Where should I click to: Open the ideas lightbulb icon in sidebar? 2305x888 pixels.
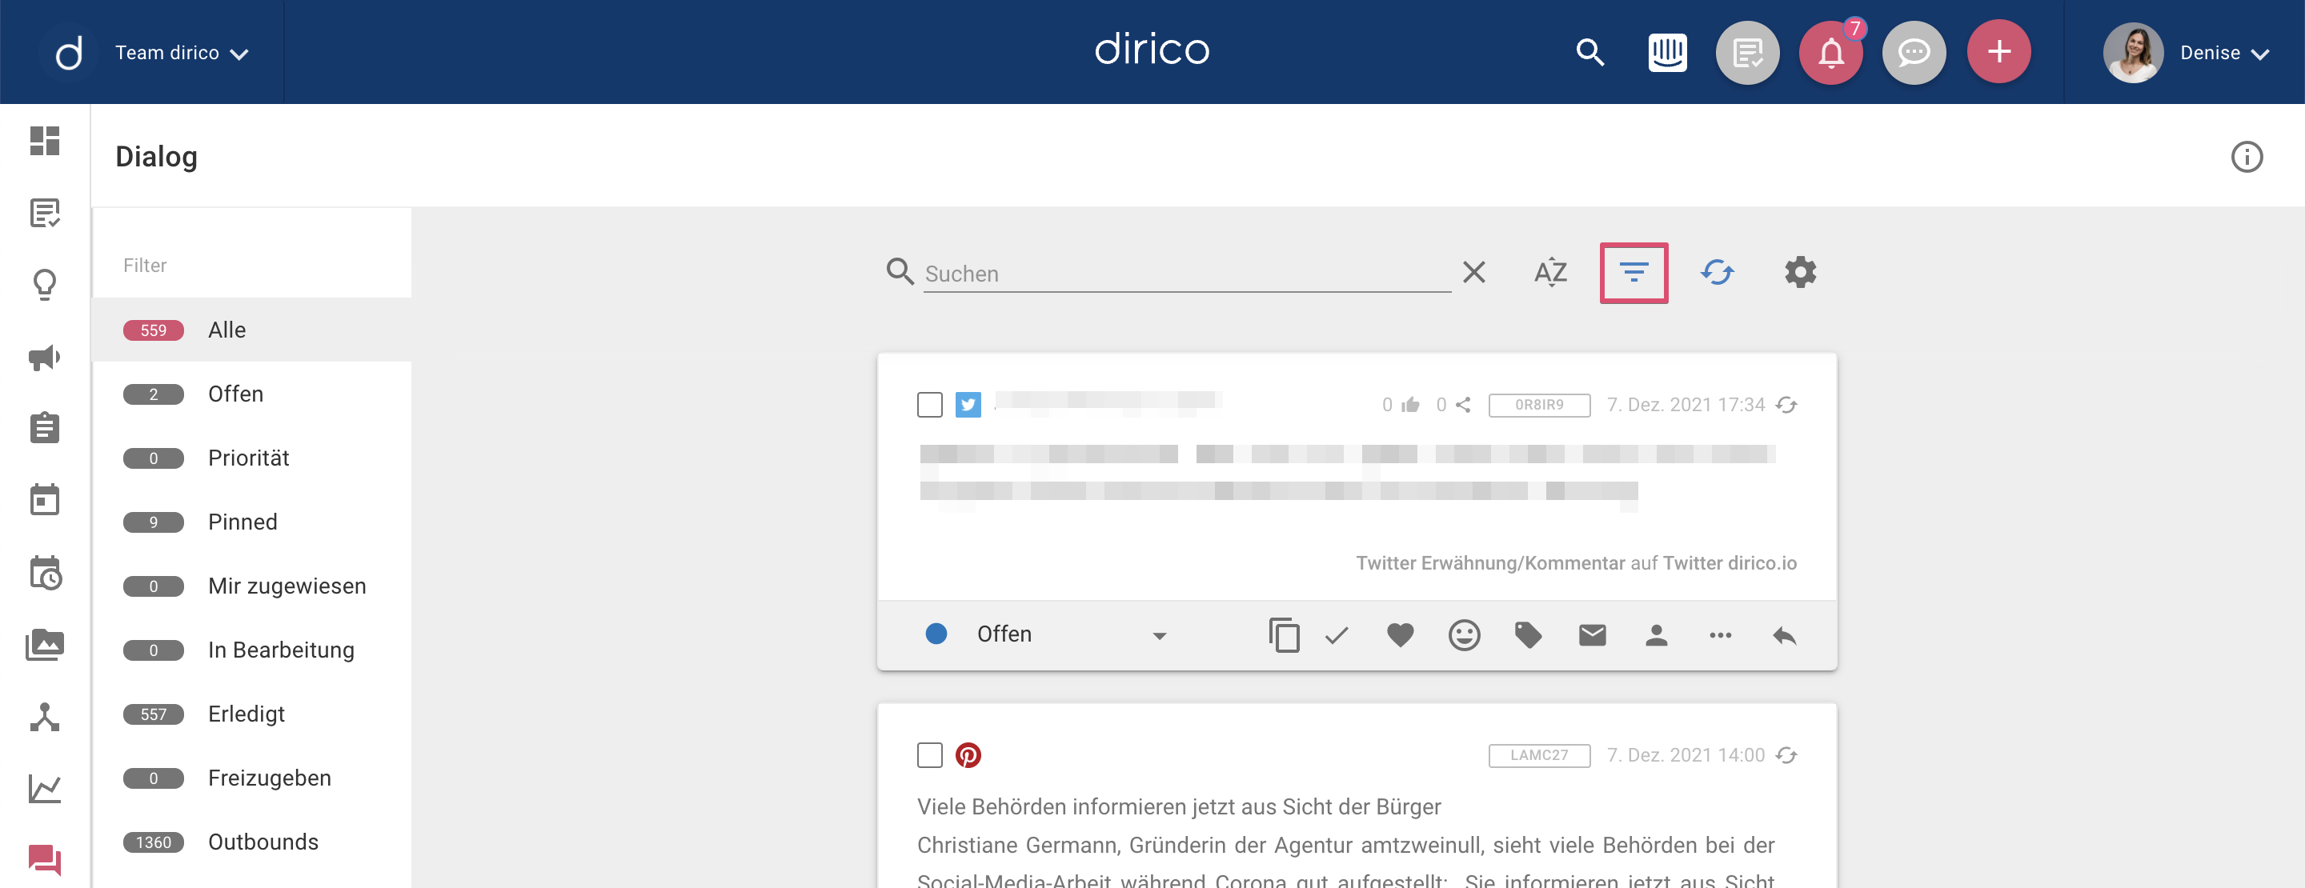(45, 286)
